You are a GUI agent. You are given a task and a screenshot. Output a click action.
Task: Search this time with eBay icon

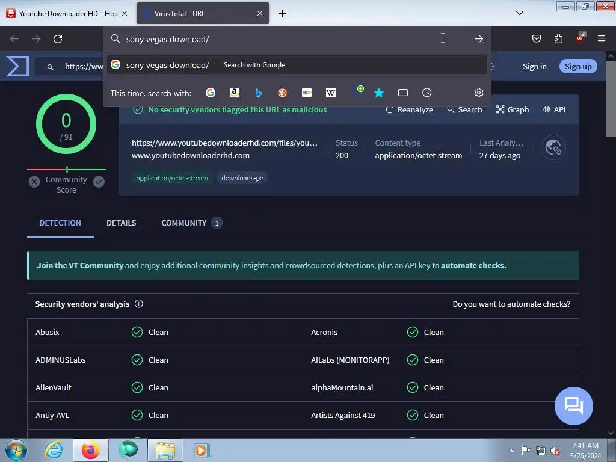pos(307,93)
